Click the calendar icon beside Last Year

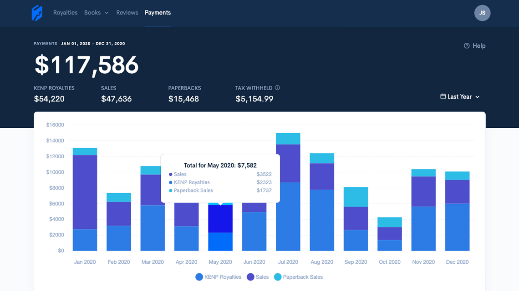pos(442,96)
